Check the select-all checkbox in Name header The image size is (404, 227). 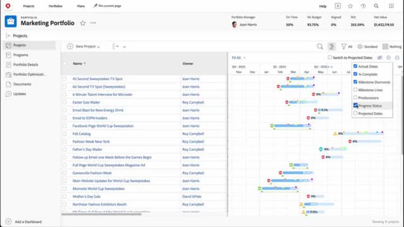click(x=65, y=64)
